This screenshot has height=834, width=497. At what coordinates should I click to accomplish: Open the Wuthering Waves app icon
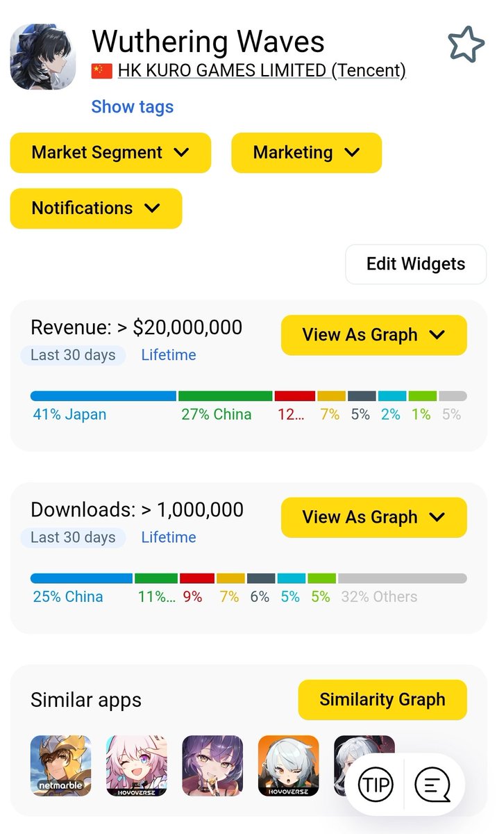[x=43, y=57]
